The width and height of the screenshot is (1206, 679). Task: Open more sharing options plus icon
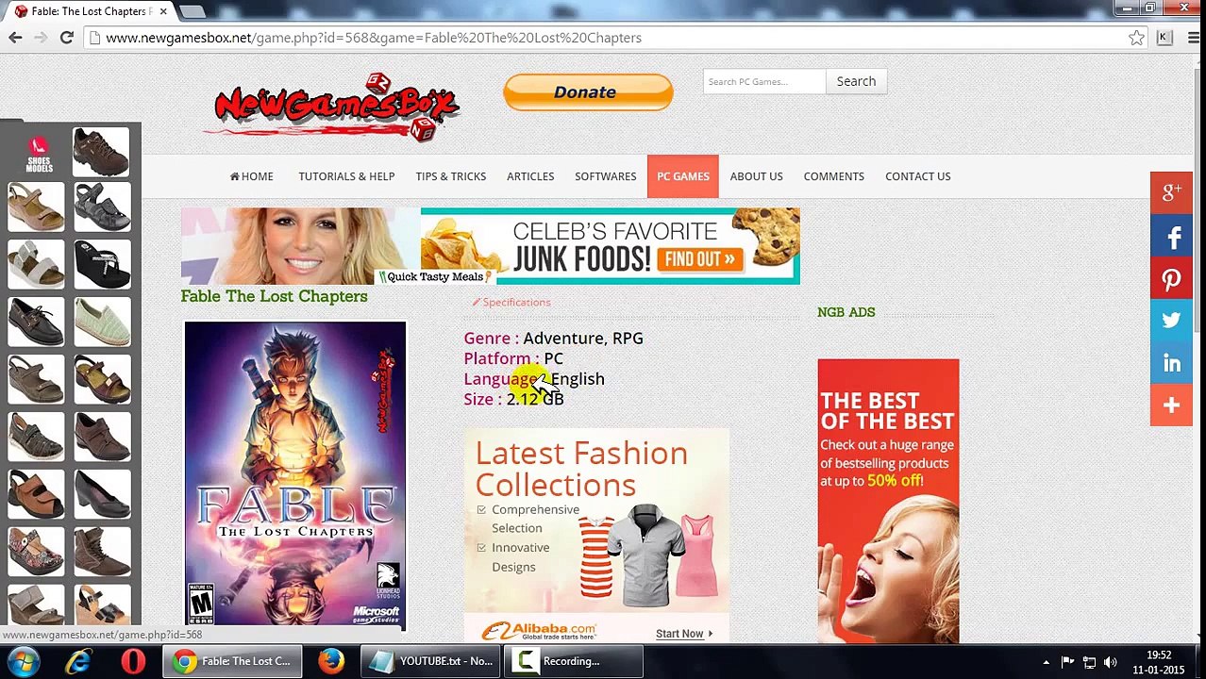pos(1171,405)
